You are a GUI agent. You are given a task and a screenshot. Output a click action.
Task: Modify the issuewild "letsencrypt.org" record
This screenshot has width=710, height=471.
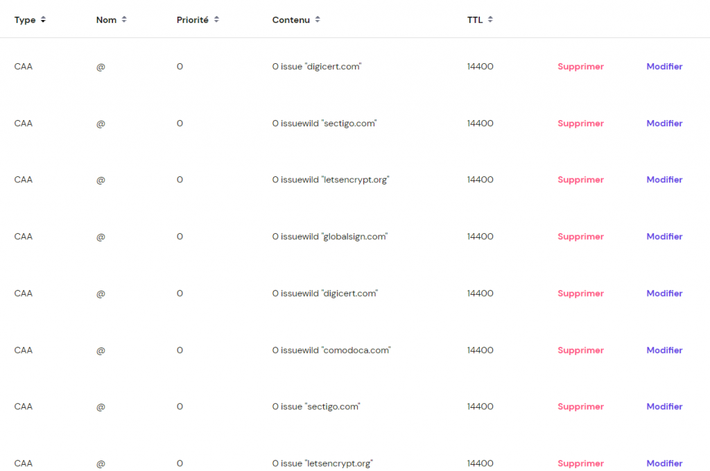click(x=664, y=180)
